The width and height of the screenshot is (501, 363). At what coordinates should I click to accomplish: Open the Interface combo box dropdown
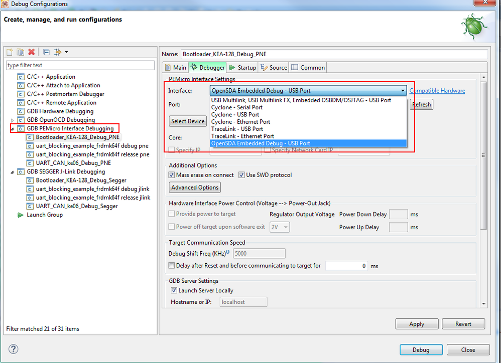pyautogui.click(x=308, y=91)
